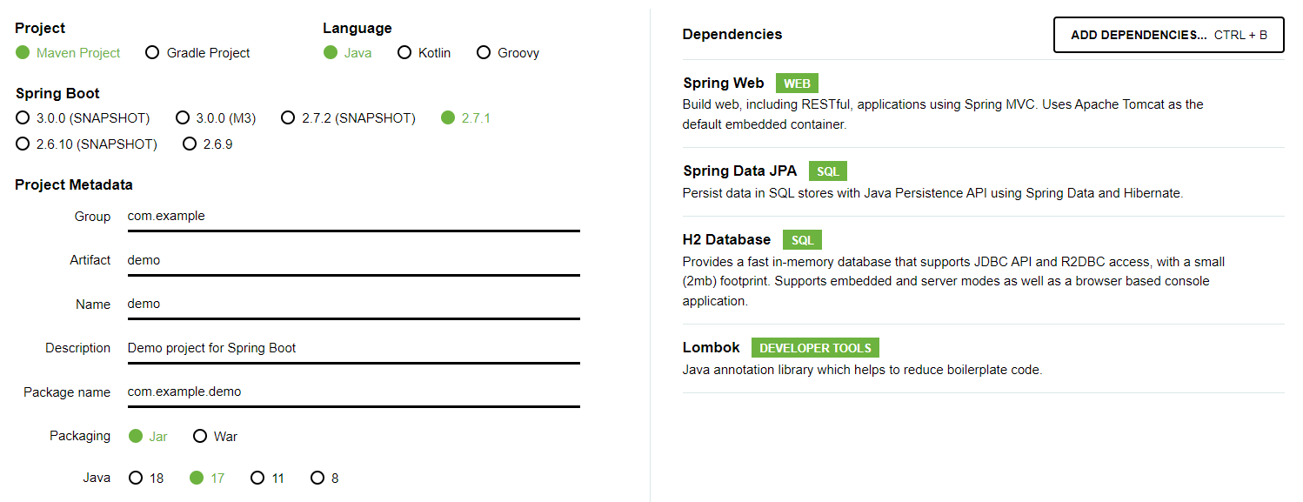Click the WEB tag beside Spring Web
Screen dimensions: 1303x502
click(797, 84)
